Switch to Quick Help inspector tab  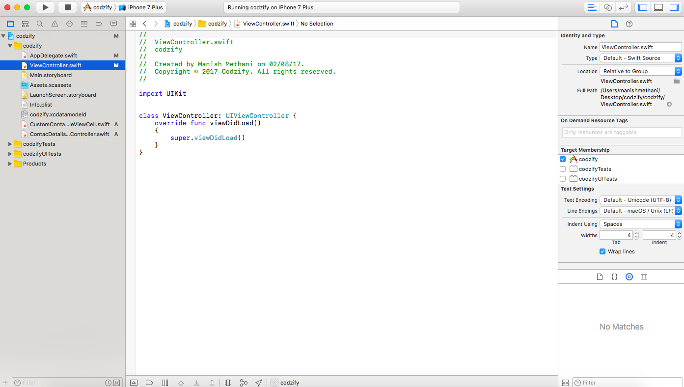pyautogui.click(x=629, y=24)
